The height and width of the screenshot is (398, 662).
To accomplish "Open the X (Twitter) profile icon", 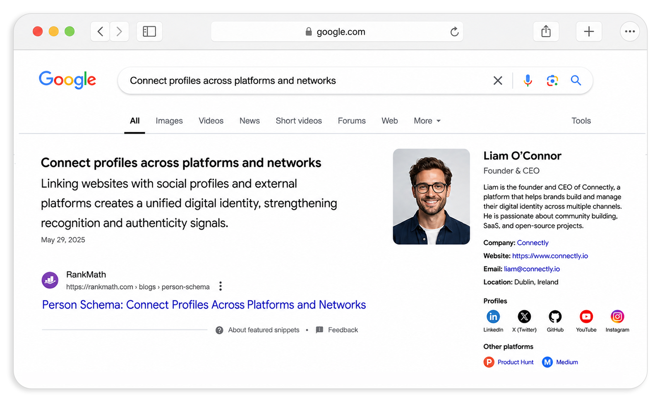I will tap(524, 317).
